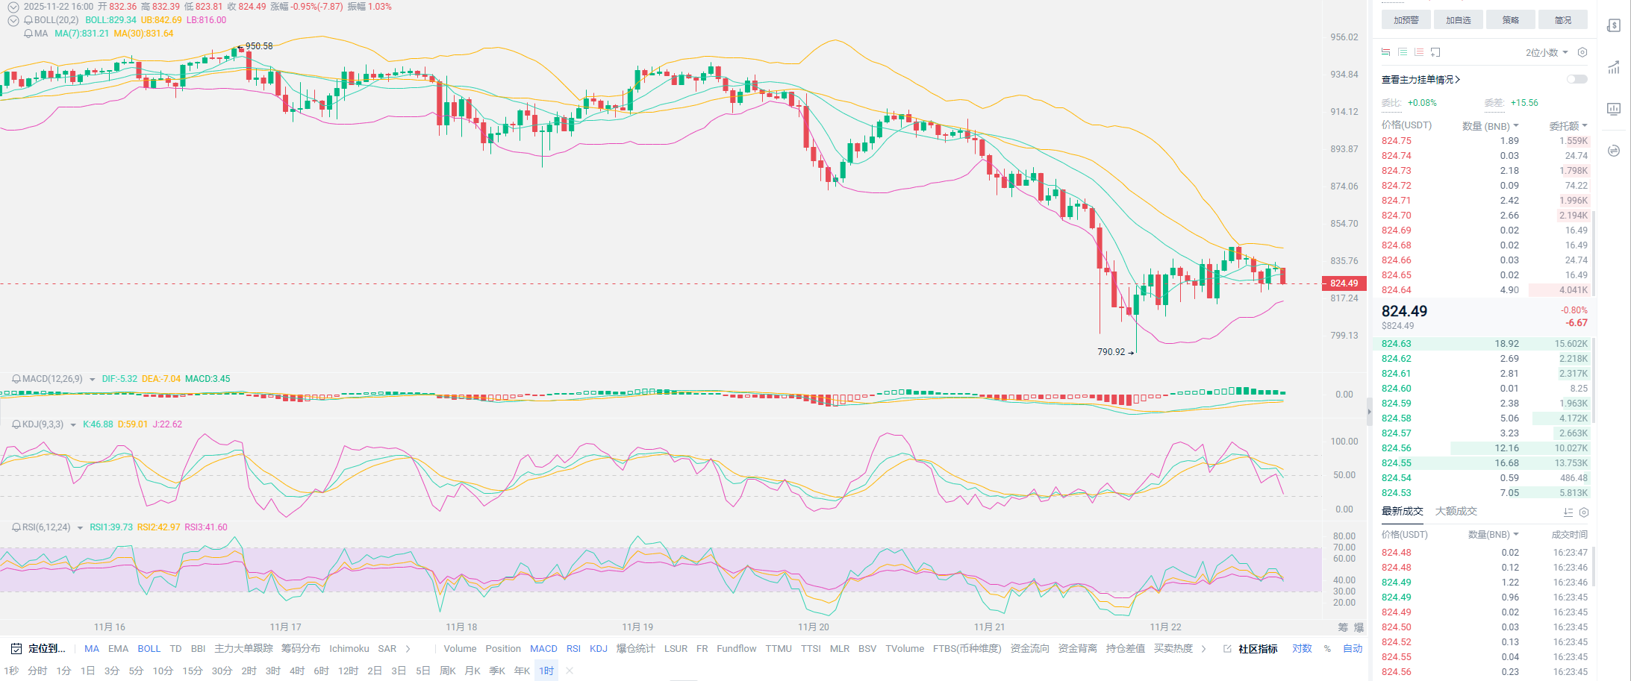
Task: Open the order book settings hexagon icon
Action: pos(1582,52)
